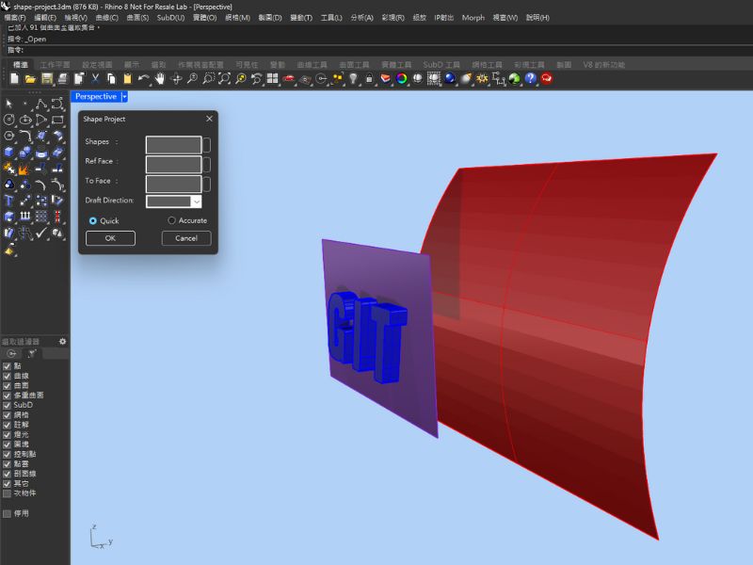Click the picker button beside Shapes field

point(207,145)
